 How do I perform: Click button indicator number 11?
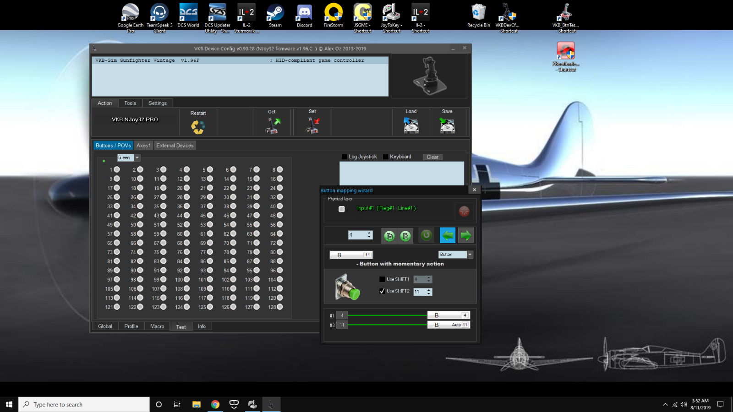coord(163,179)
